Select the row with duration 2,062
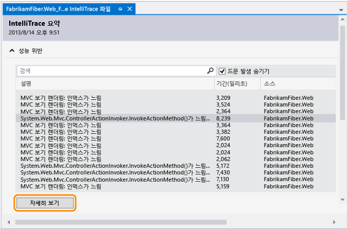The height and width of the screenshot is (229, 348). (176, 159)
